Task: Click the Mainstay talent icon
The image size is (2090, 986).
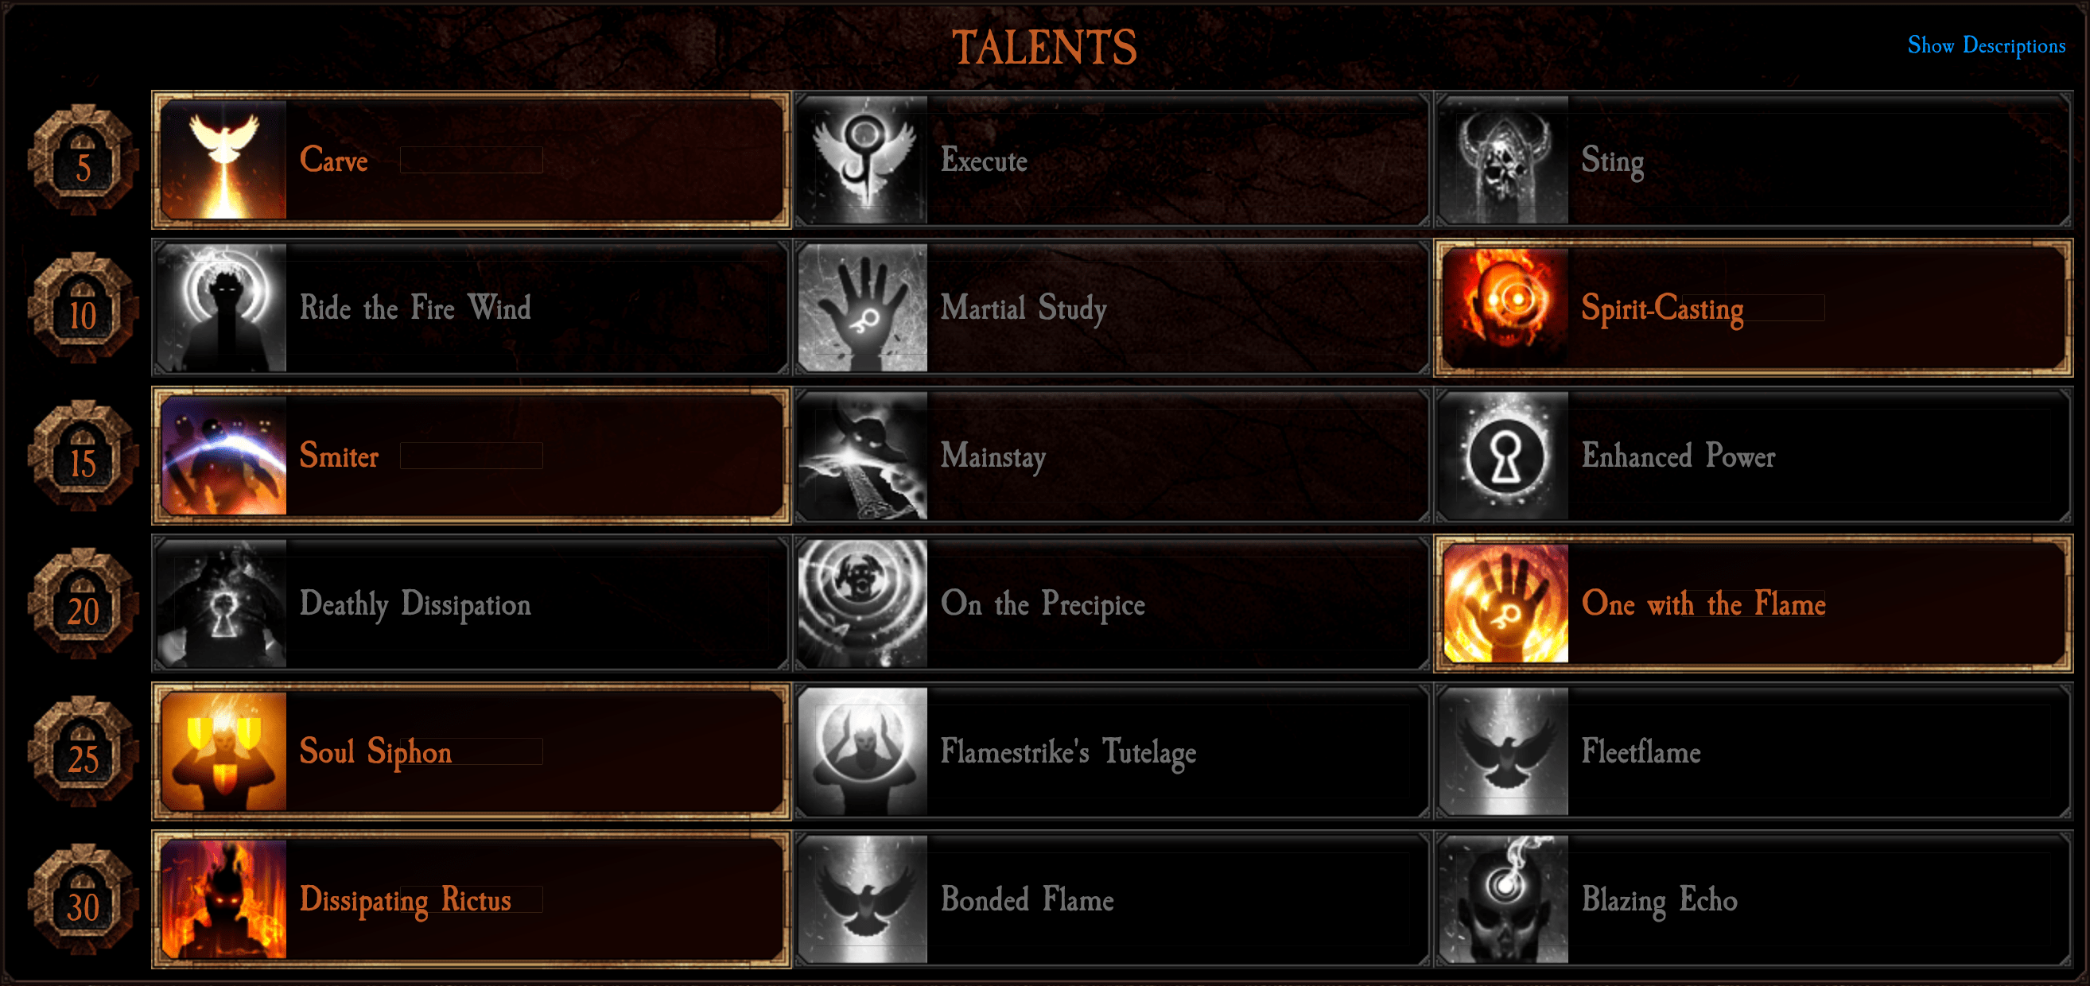Action: [862, 456]
